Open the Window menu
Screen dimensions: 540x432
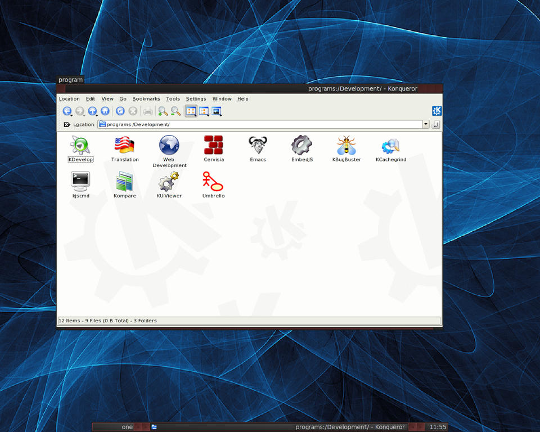(222, 99)
